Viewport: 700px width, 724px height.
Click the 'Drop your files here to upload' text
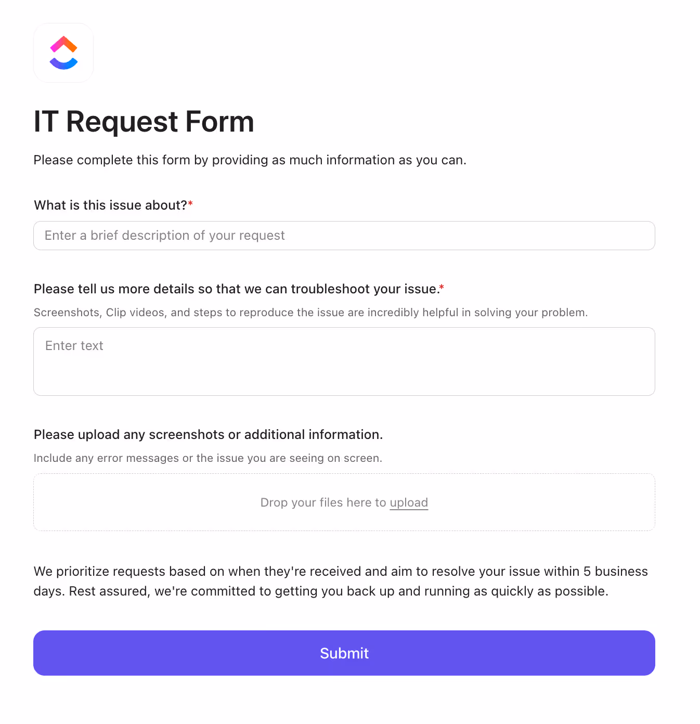point(344,502)
